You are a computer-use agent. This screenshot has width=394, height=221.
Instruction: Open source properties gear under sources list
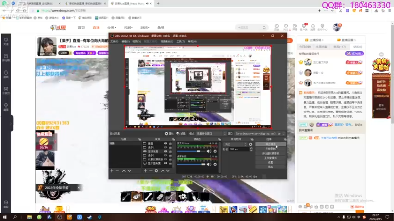point(156,171)
